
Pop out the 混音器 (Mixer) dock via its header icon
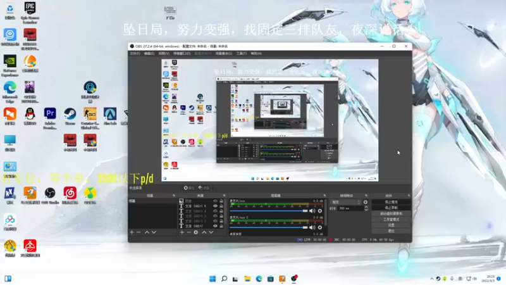pyautogui.click(x=324, y=196)
